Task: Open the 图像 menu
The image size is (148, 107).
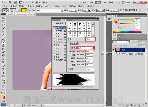Action: point(22,6)
